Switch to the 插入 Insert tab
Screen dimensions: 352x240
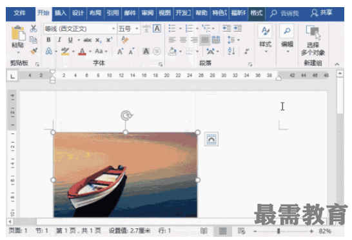click(x=61, y=13)
